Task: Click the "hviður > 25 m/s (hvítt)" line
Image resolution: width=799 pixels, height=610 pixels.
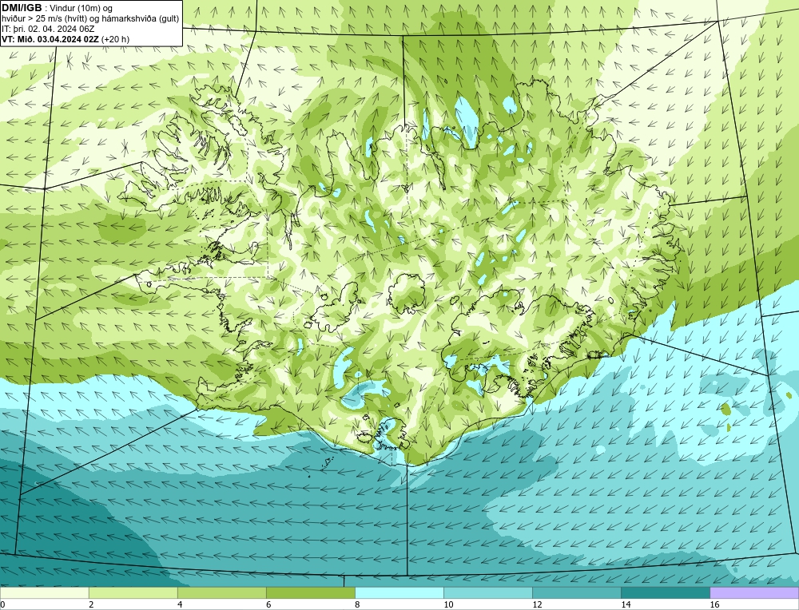Action: pyautogui.click(x=43, y=19)
